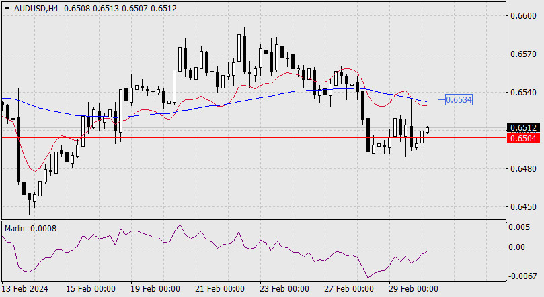Click the 0.6570 price scale value
This screenshot has height=297, width=544.
(x=523, y=54)
